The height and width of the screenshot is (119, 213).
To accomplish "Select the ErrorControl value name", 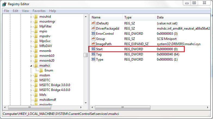I will click(105, 33).
